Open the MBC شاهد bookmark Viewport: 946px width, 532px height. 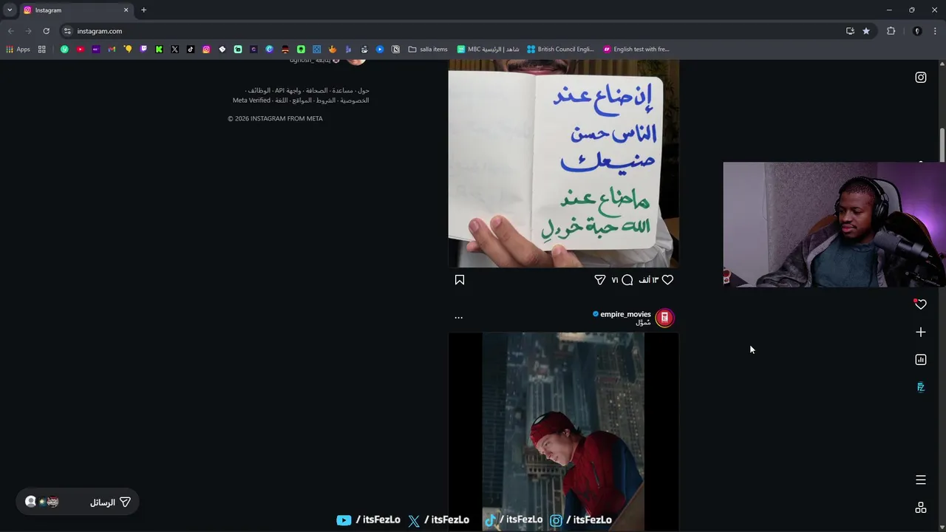[x=488, y=50]
